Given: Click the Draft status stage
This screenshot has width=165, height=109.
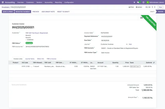Looking at the screenshot, I should pyautogui.click(x=152, y=12).
